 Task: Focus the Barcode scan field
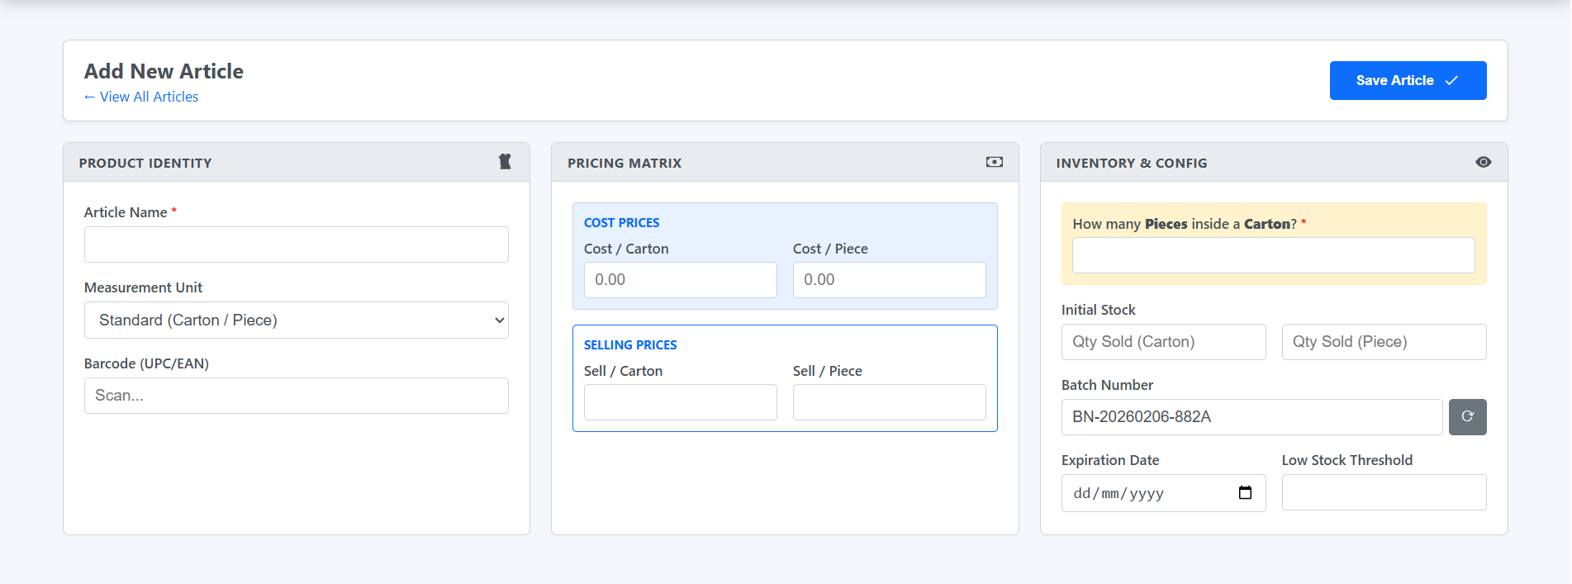click(x=297, y=396)
